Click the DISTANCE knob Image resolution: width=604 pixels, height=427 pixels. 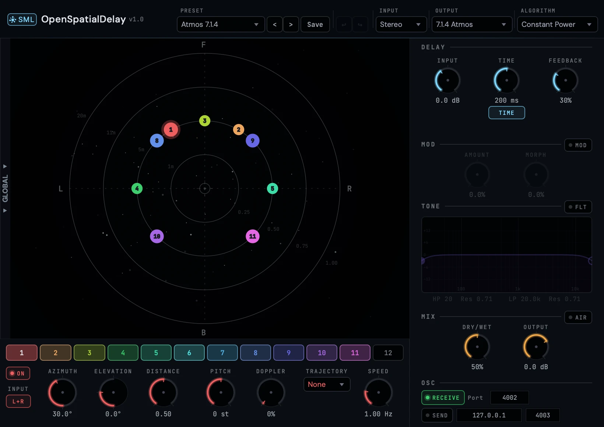(x=164, y=392)
